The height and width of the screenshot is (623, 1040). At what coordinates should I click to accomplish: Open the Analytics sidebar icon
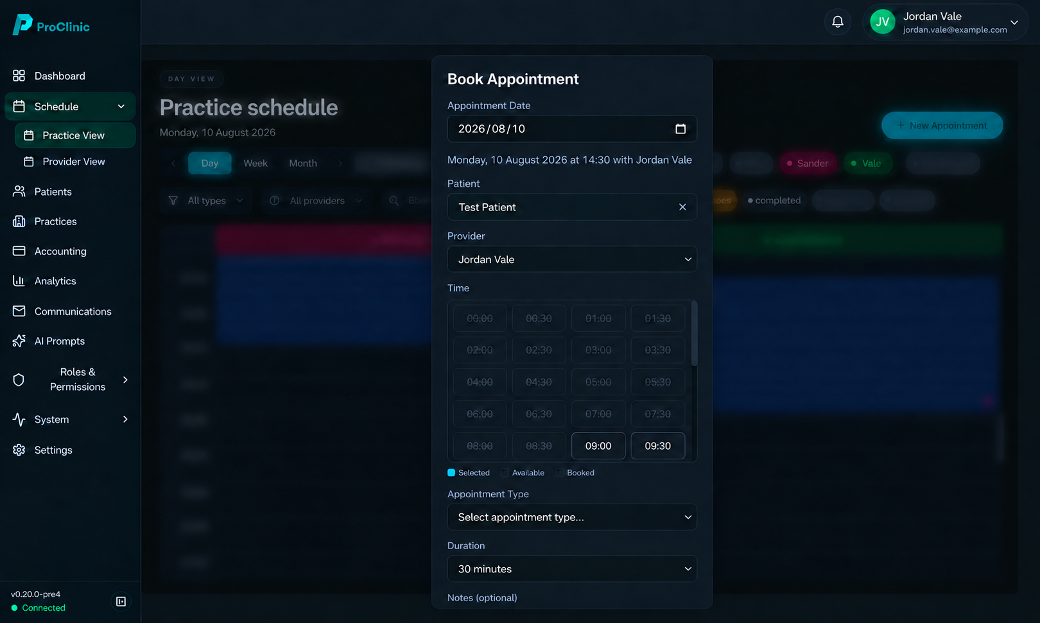pyautogui.click(x=19, y=281)
